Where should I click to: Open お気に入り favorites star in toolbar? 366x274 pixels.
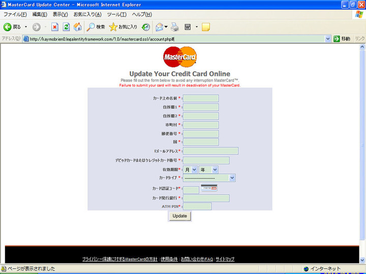(x=123, y=27)
